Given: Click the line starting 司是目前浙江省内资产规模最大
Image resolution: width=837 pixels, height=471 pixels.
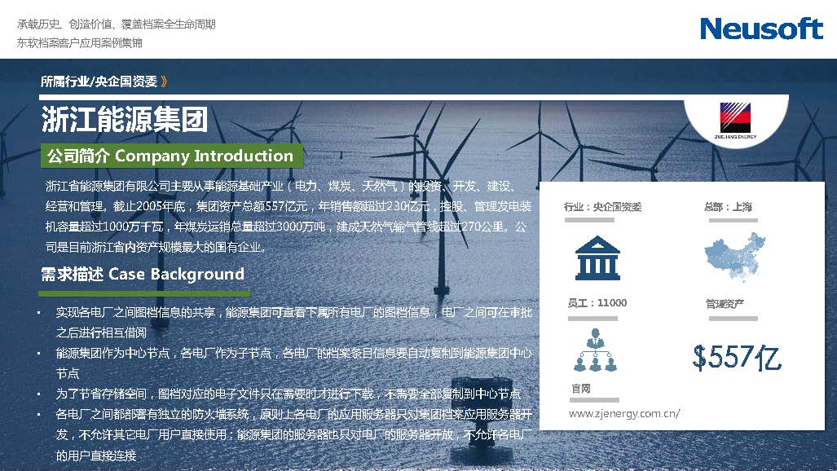Looking at the screenshot, I should pos(156,247).
